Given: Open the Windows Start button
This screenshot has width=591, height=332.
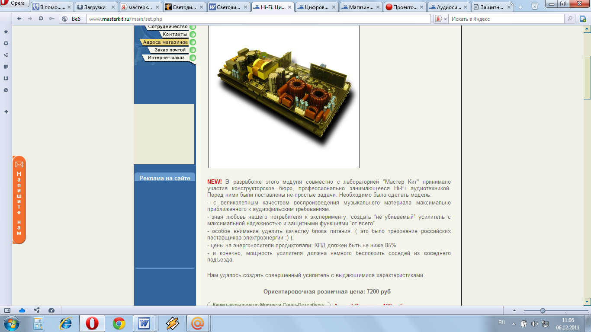Looking at the screenshot, I should [x=11, y=323].
